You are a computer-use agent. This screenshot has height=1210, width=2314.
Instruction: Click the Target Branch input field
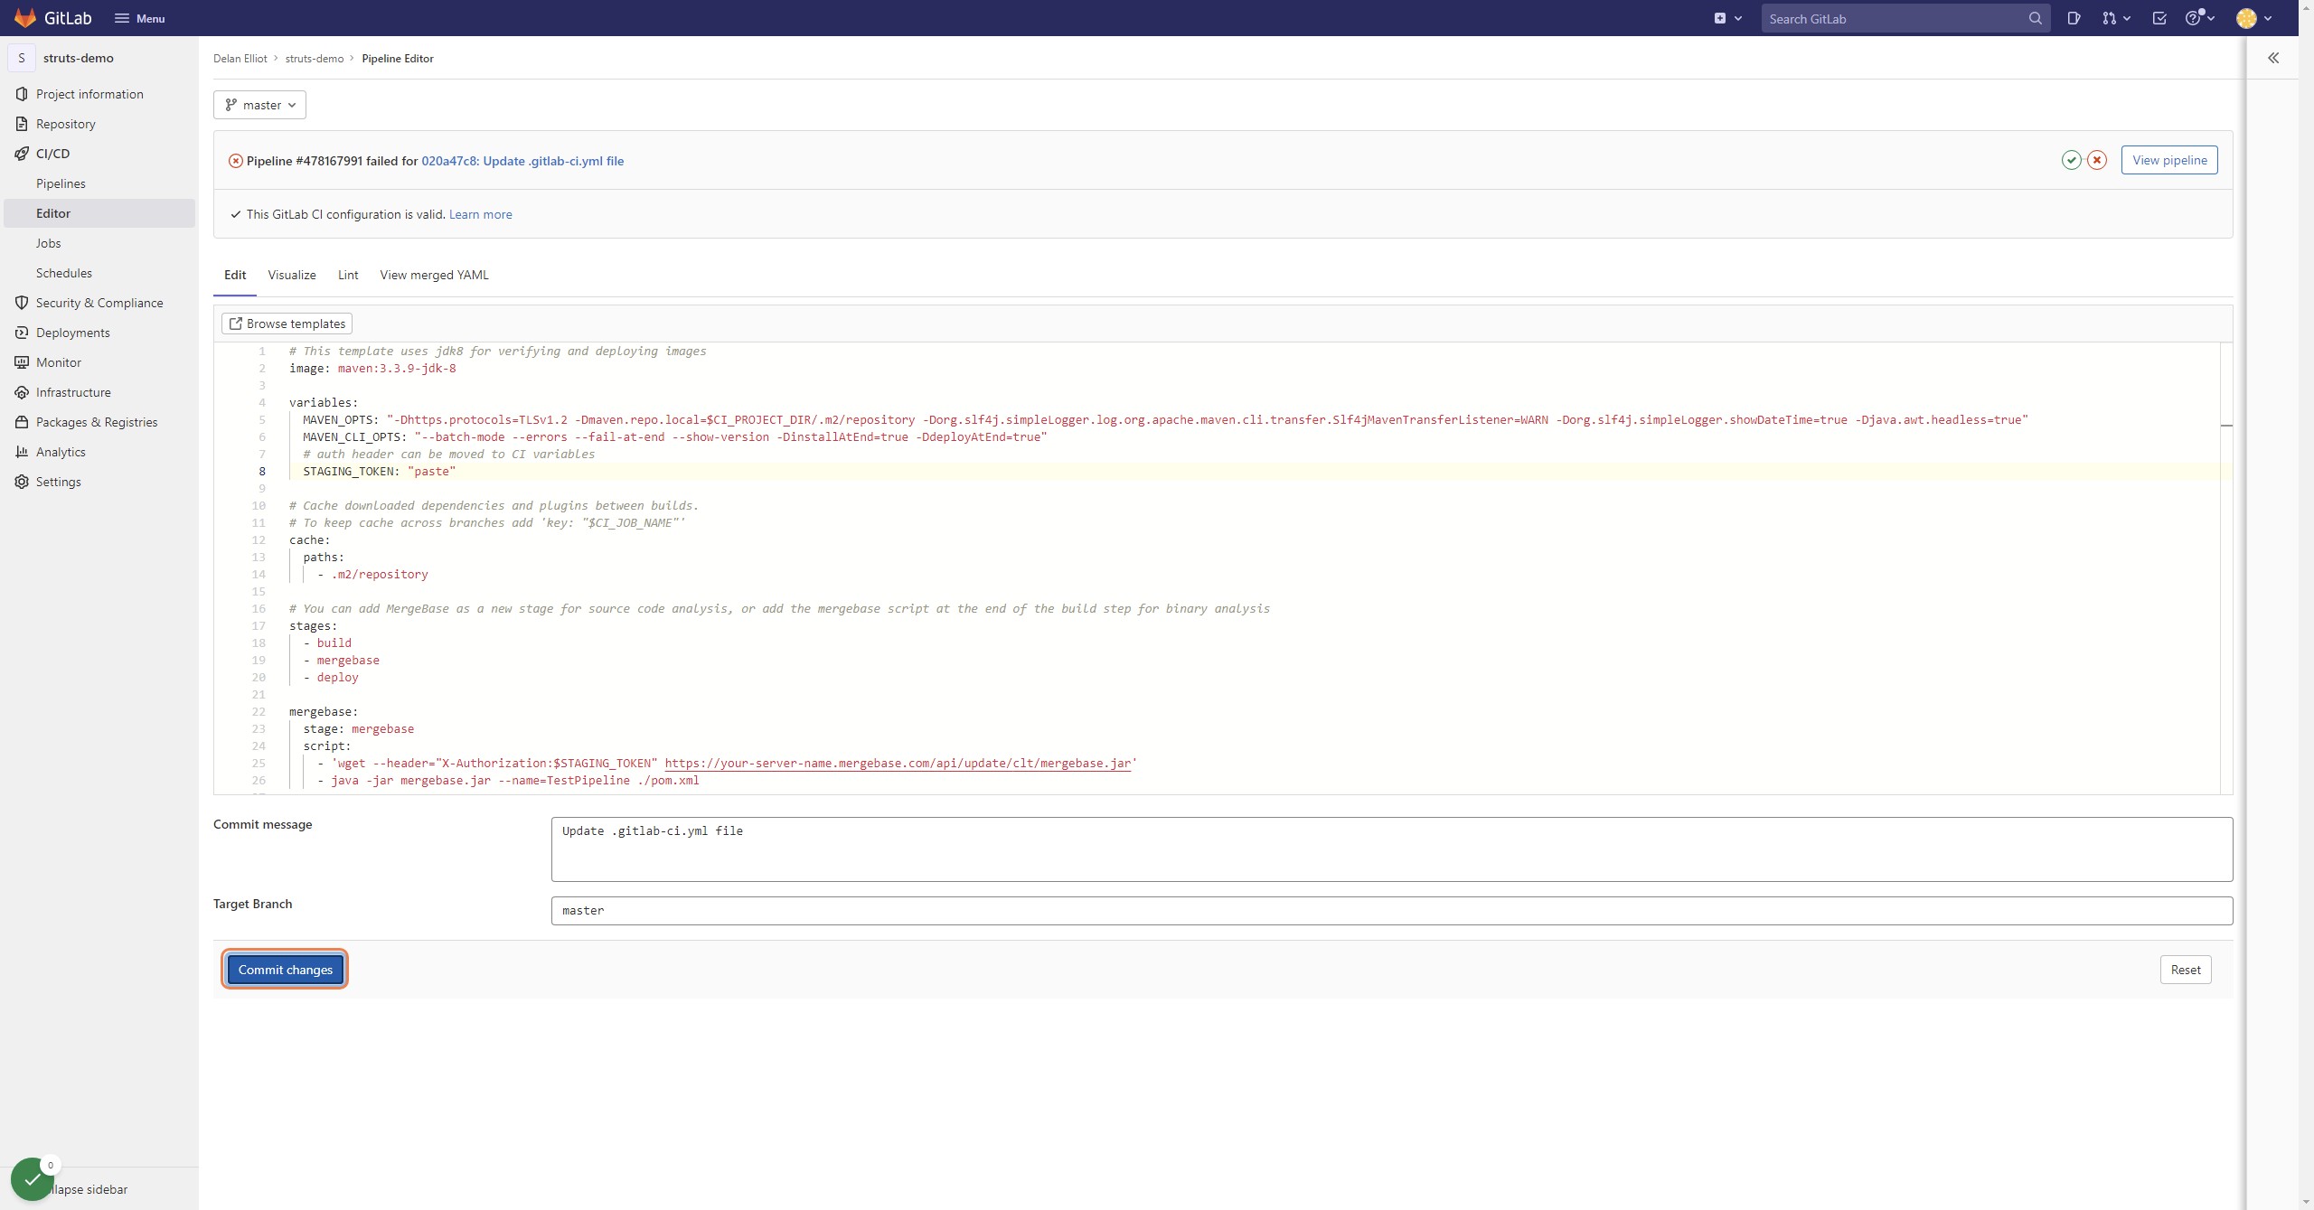pyautogui.click(x=1392, y=910)
